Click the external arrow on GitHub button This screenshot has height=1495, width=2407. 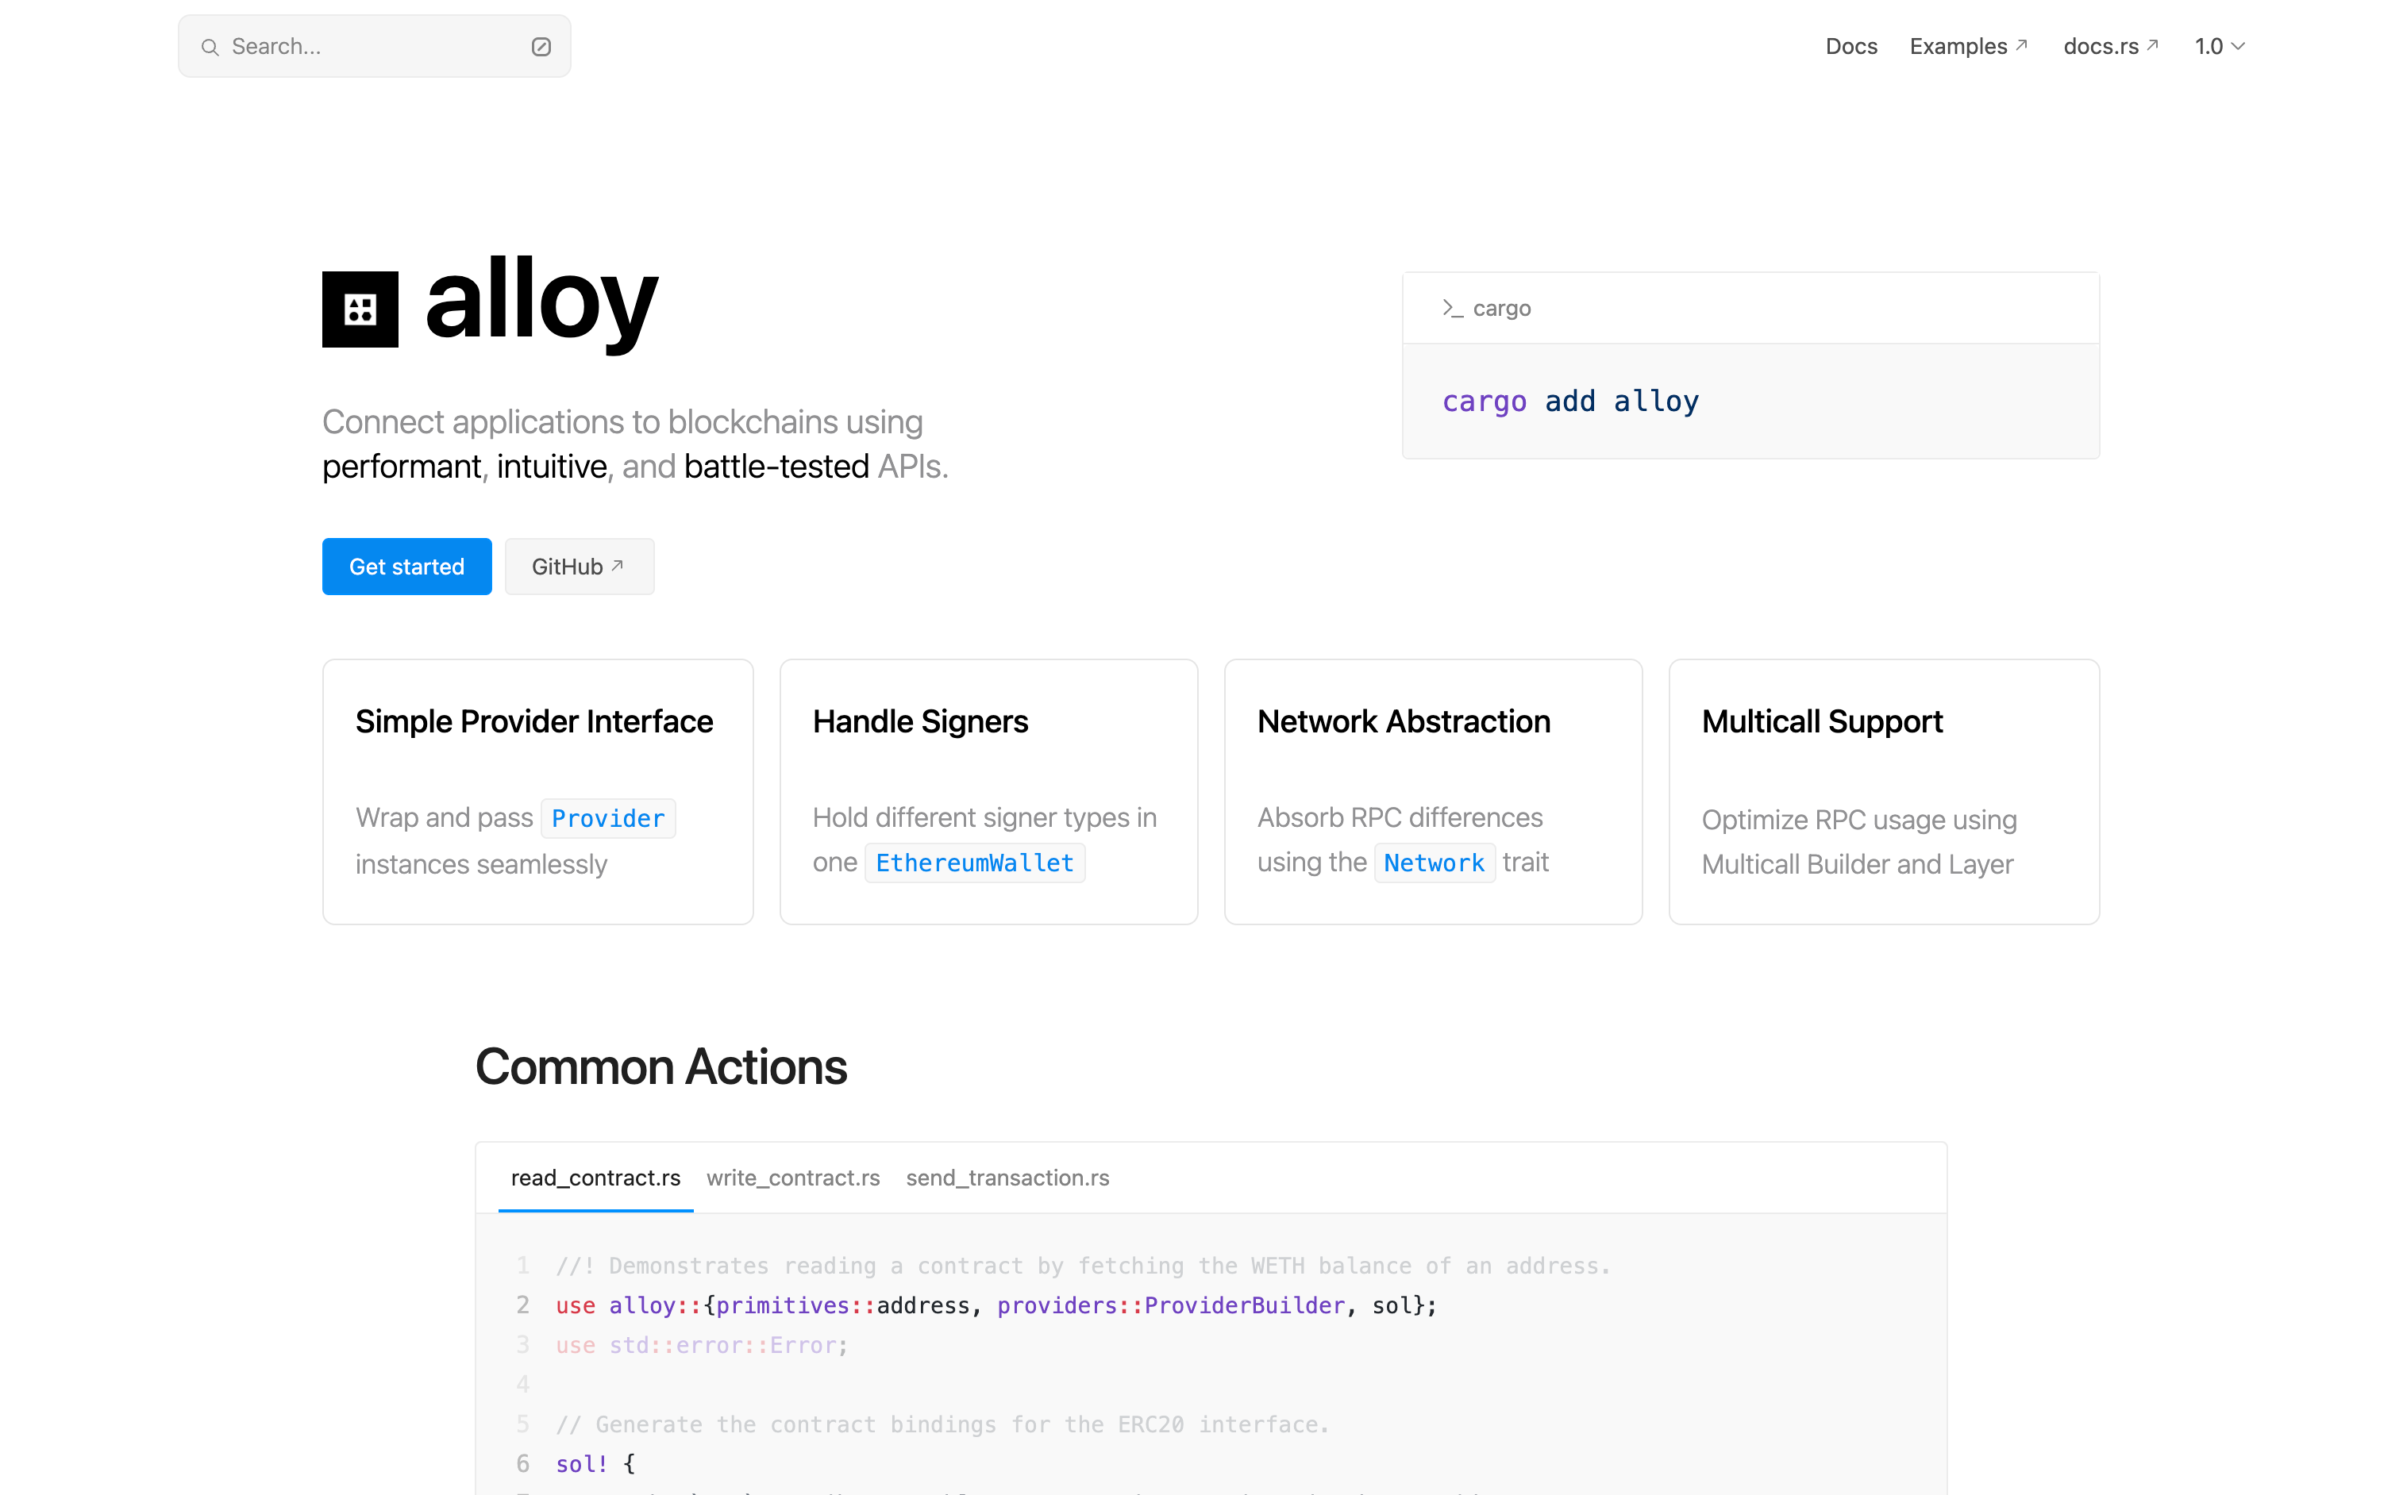pyautogui.click(x=618, y=566)
